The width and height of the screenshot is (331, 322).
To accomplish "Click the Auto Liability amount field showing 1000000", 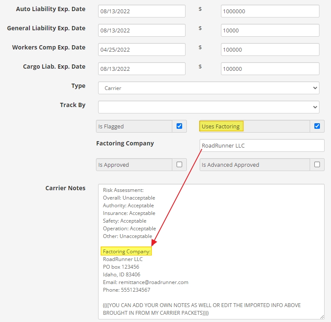I will tap(270, 11).
